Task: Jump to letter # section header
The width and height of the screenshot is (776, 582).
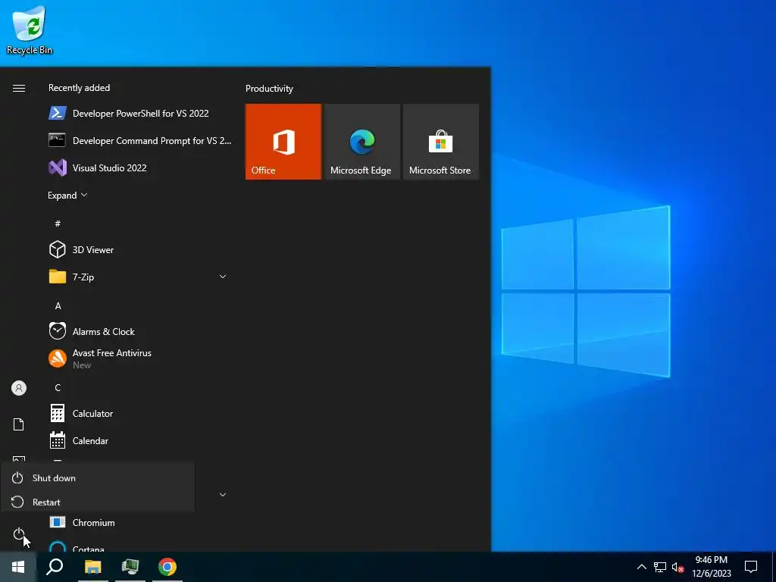Action: tap(58, 224)
